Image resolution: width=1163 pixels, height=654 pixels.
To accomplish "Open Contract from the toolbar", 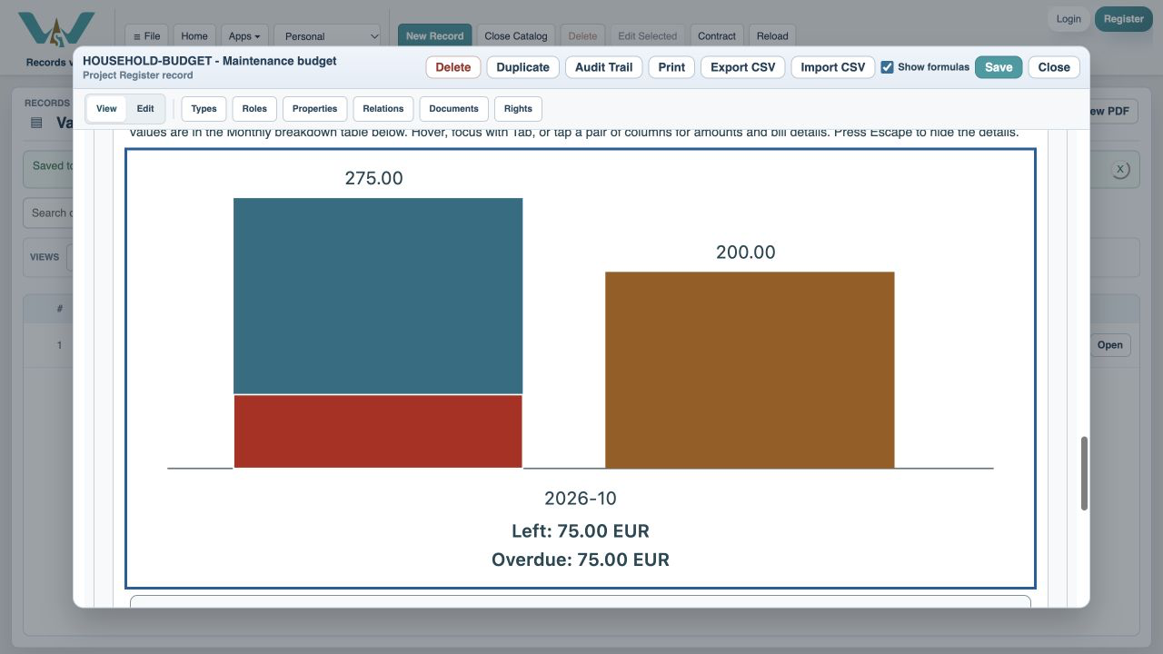I will [x=717, y=36].
